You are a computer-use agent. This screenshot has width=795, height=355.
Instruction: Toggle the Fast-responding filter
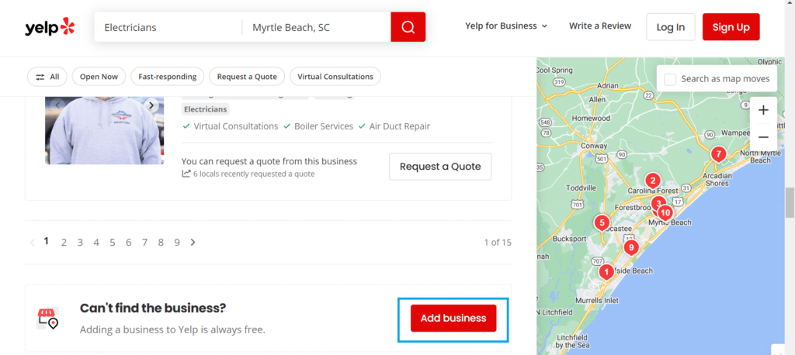[x=168, y=77]
